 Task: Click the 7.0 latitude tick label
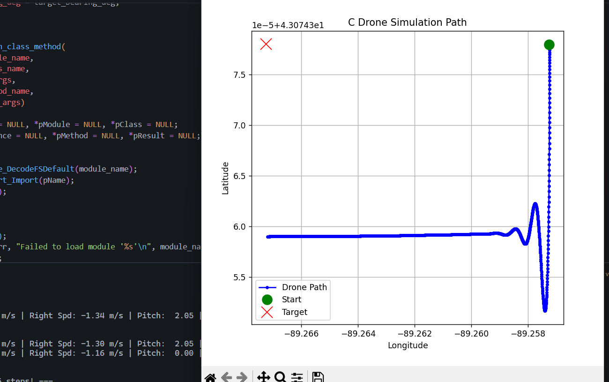point(240,126)
